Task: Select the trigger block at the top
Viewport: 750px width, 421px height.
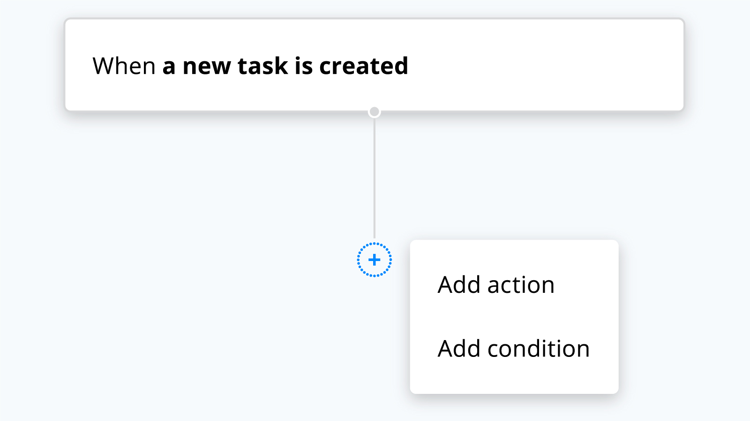Action: 374,65
